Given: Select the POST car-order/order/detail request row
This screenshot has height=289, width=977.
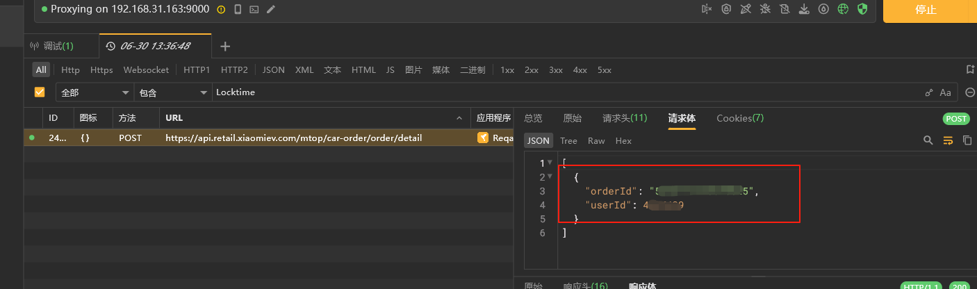Looking at the screenshot, I should (268, 138).
